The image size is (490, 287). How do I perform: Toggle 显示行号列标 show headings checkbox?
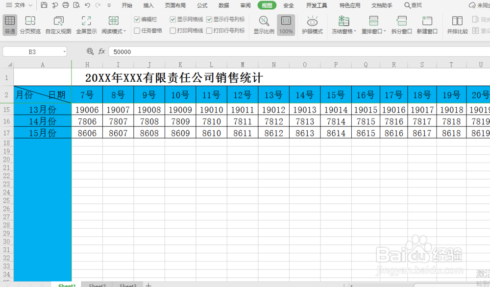[x=209, y=20]
